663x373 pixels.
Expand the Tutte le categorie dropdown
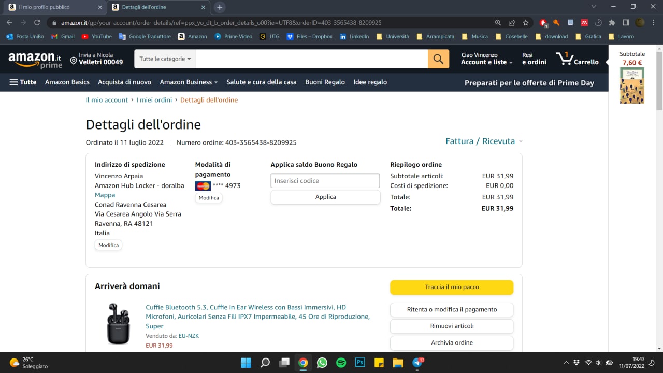pyautogui.click(x=165, y=59)
